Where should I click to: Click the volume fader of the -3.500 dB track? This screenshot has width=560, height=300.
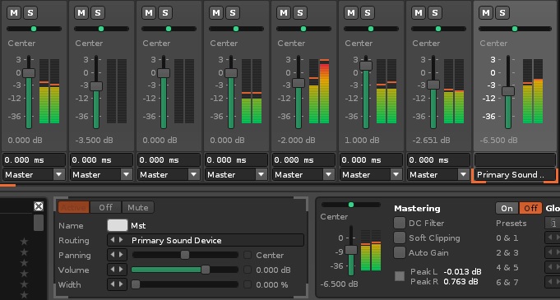[96, 86]
